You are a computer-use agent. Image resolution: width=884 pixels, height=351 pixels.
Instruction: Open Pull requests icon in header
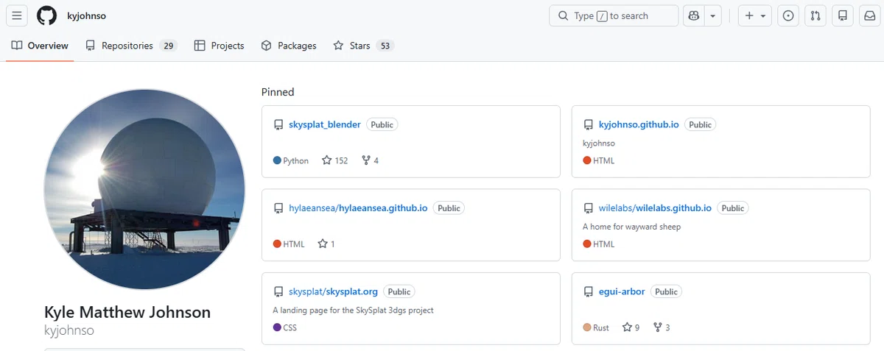point(815,15)
